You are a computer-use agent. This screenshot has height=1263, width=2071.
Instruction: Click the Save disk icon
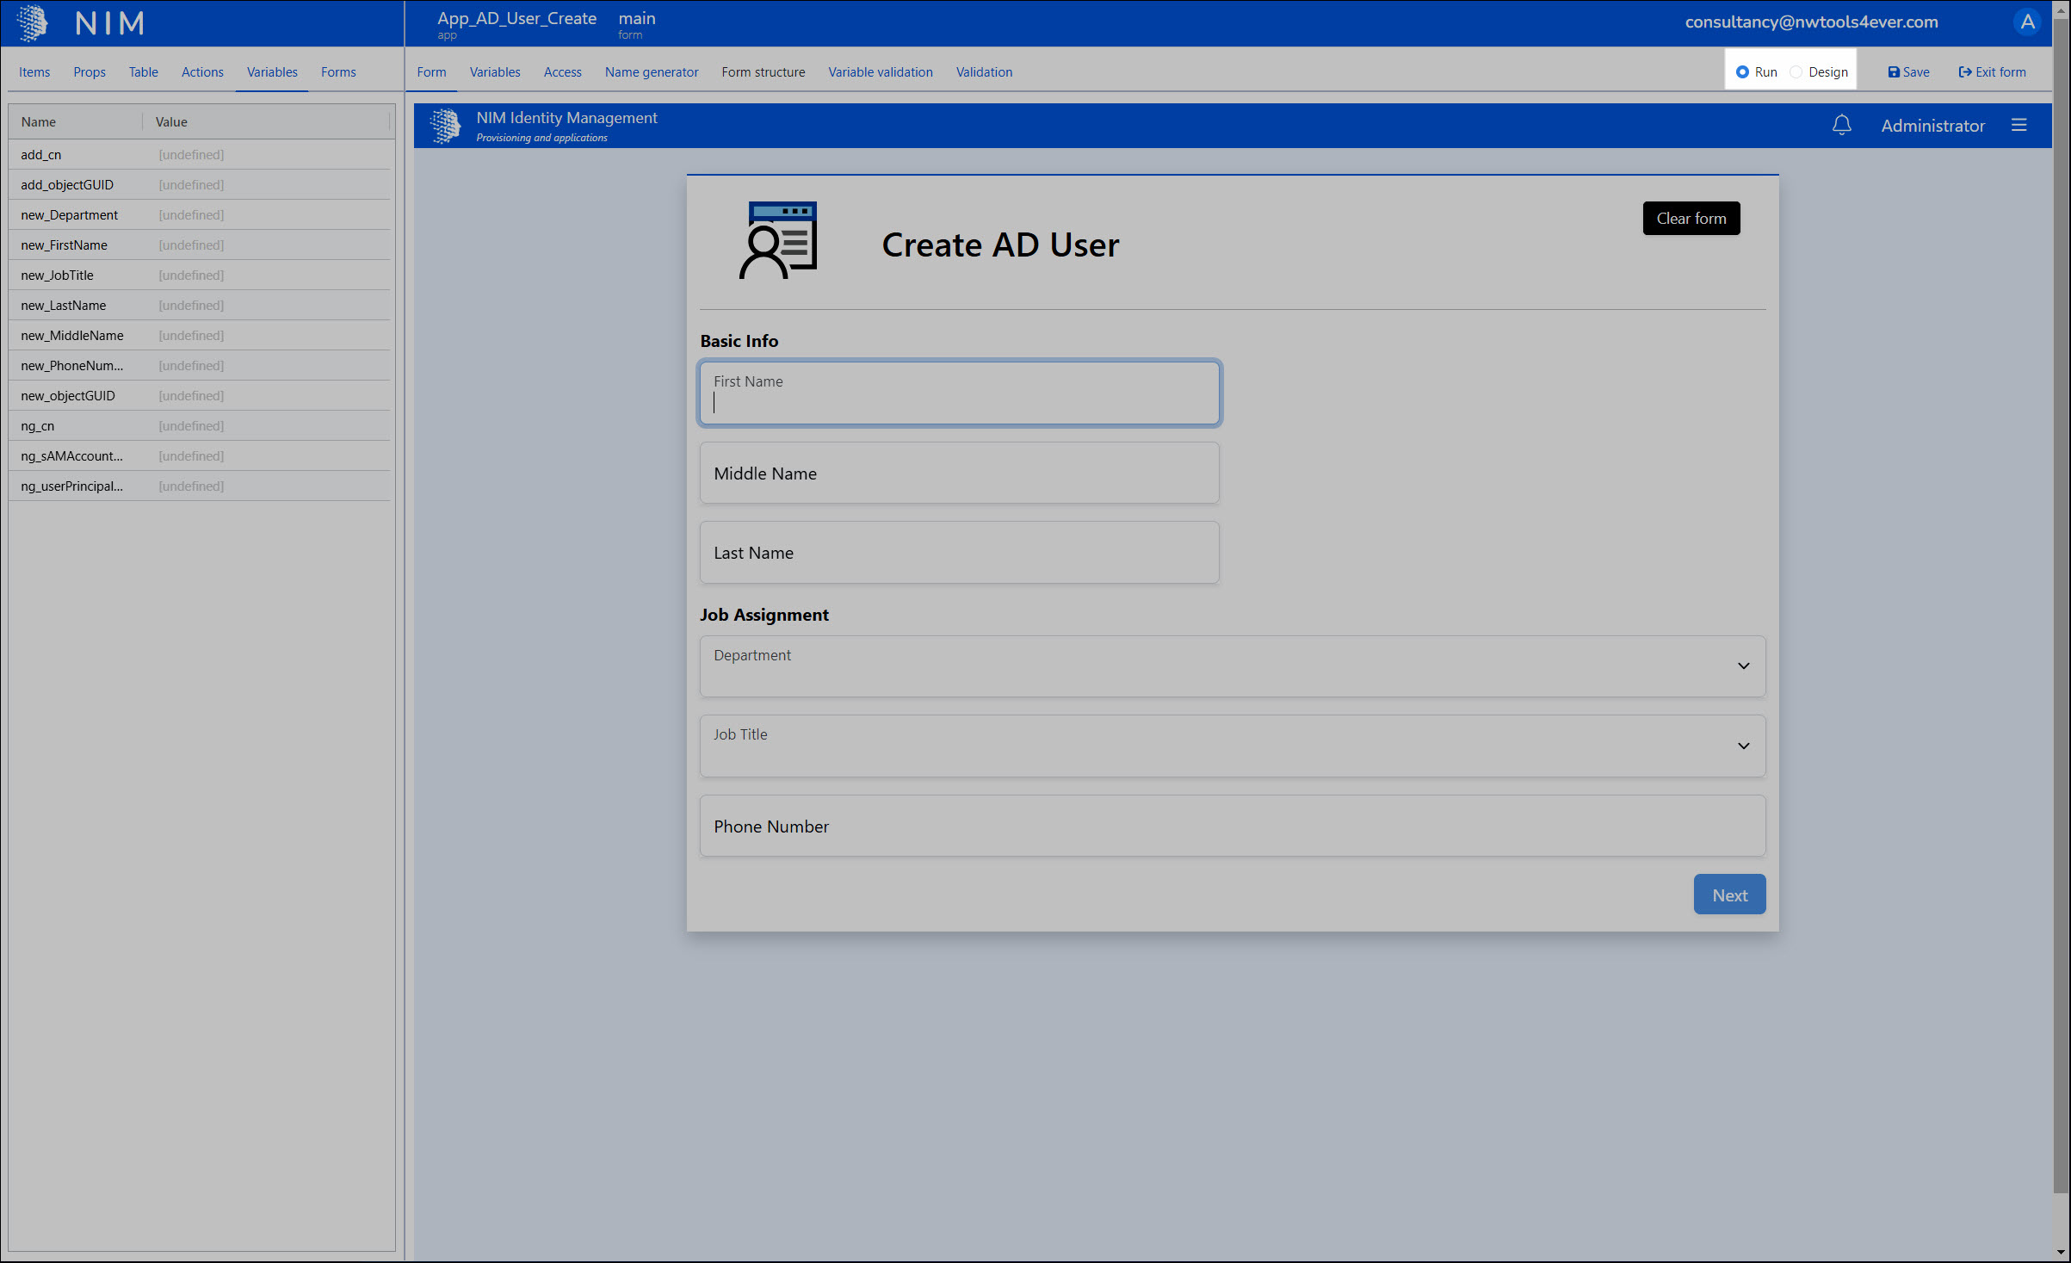pyautogui.click(x=1893, y=72)
